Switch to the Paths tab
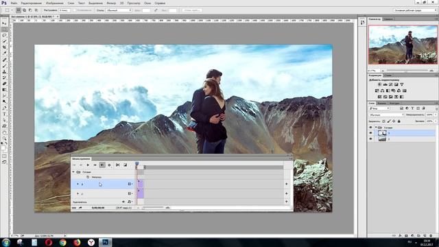 click(x=394, y=104)
